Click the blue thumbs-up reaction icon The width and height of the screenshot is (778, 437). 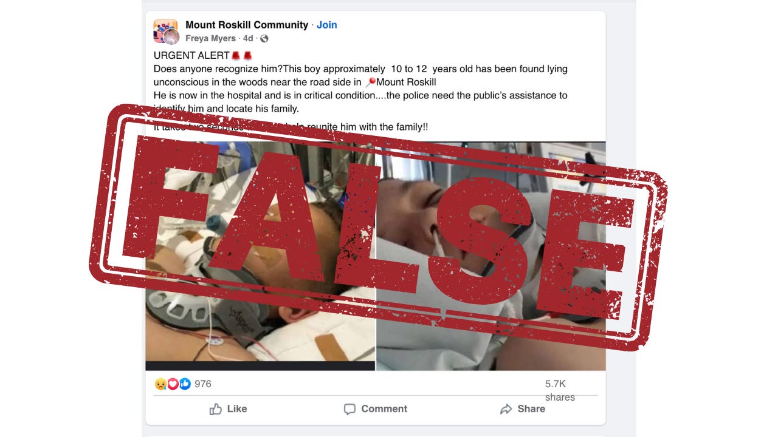coord(185,384)
